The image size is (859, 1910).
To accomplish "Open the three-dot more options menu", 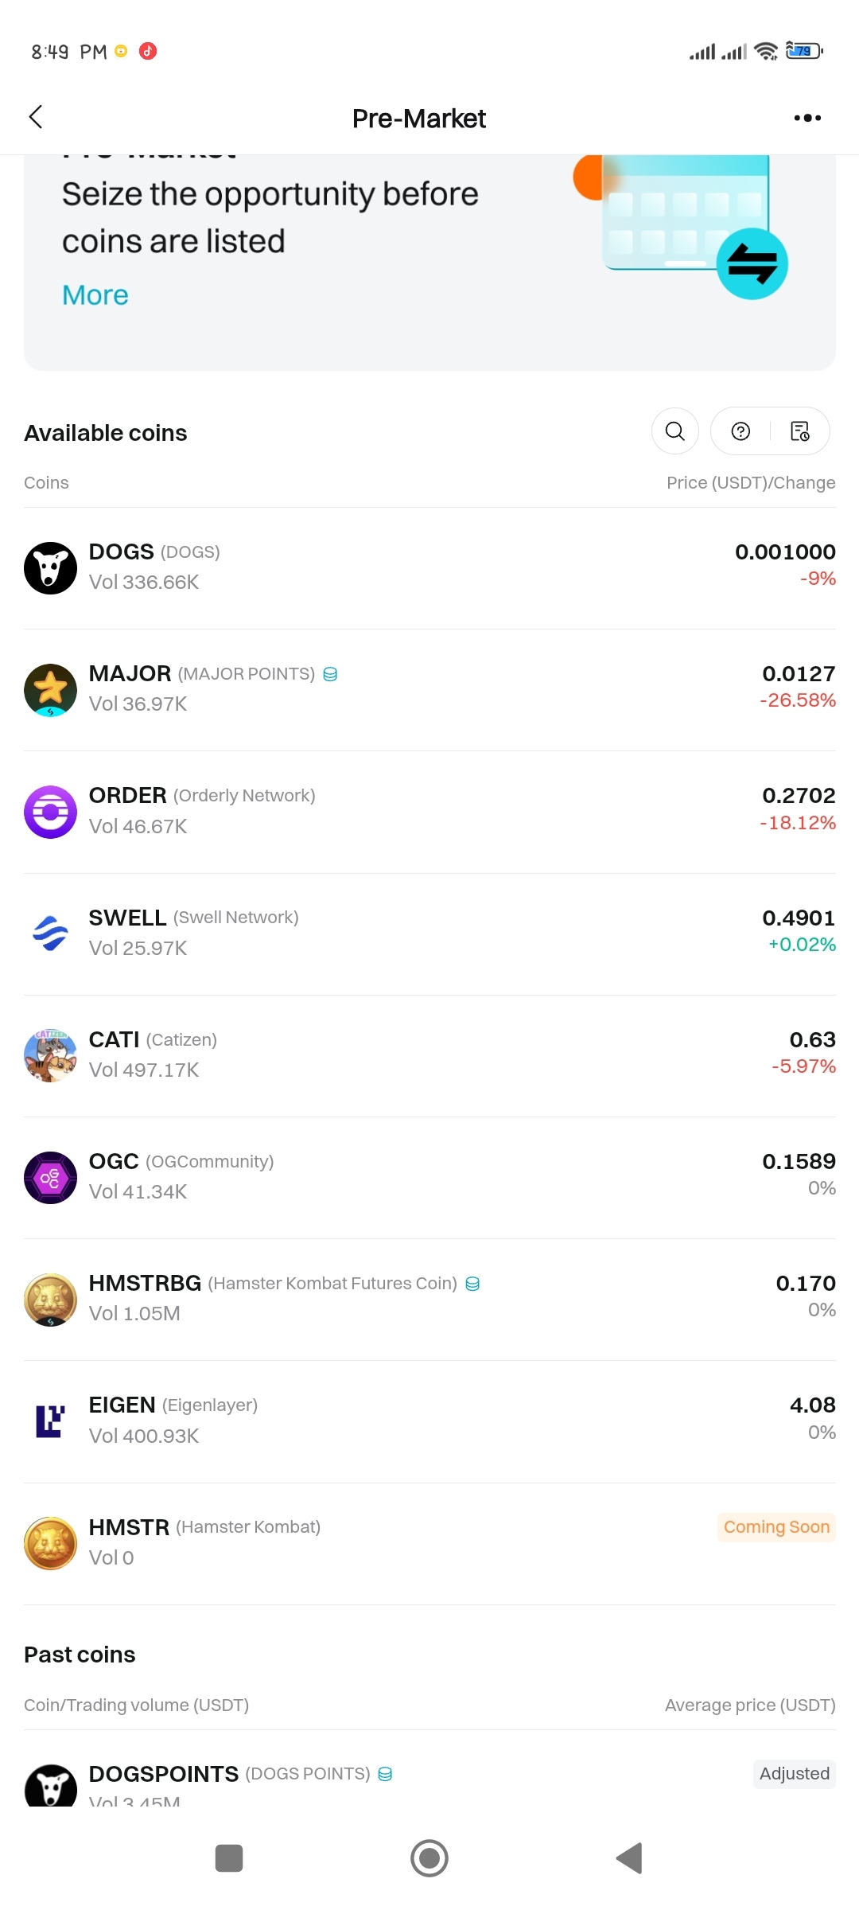I will (807, 118).
